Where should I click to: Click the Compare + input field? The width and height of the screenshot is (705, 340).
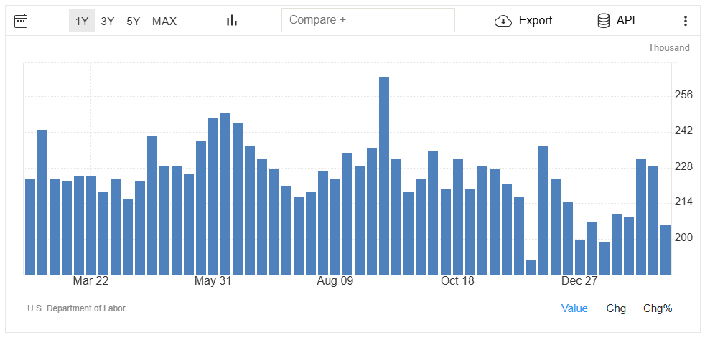[x=368, y=20]
